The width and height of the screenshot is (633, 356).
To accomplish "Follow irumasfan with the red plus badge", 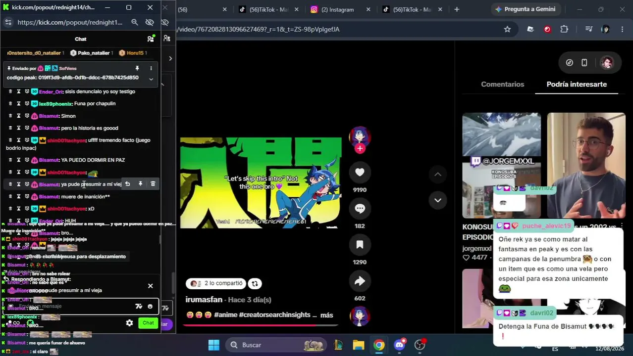I will pyautogui.click(x=360, y=148).
